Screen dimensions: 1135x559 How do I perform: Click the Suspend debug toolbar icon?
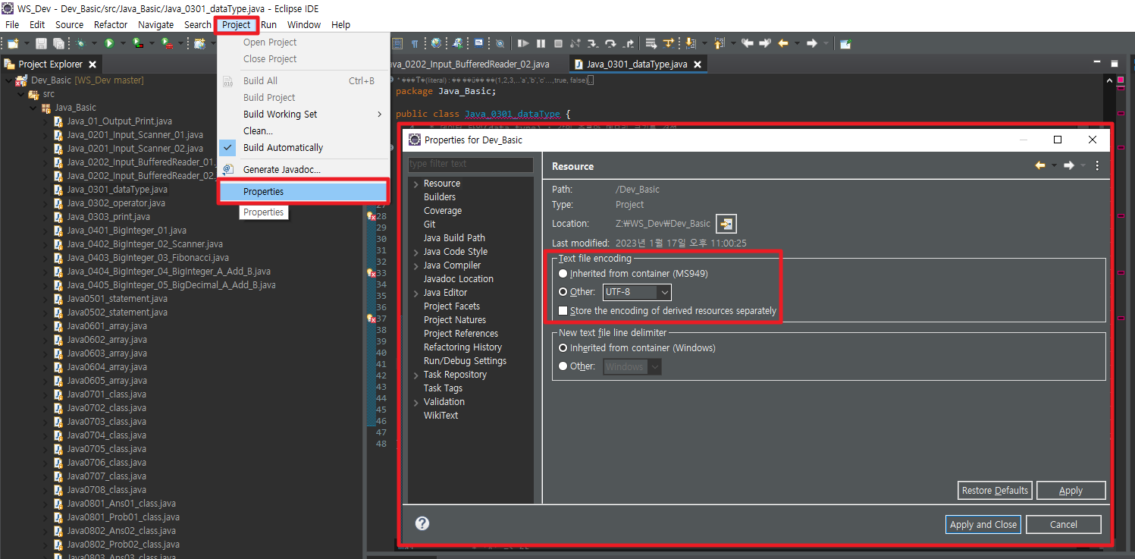pos(541,43)
